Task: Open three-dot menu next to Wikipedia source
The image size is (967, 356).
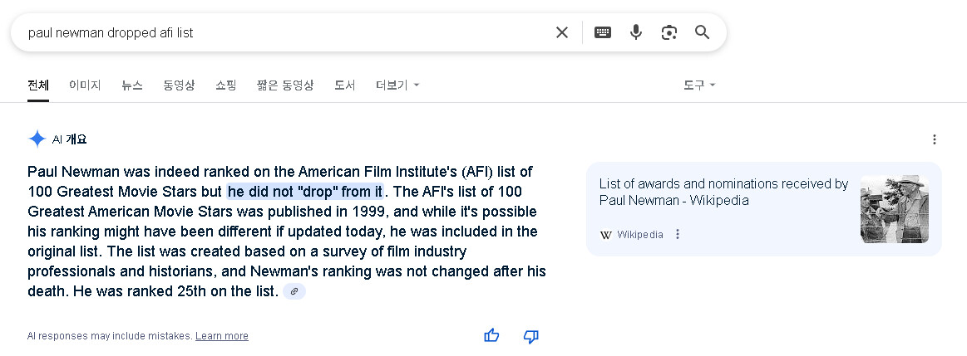Action: (x=678, y=234)
